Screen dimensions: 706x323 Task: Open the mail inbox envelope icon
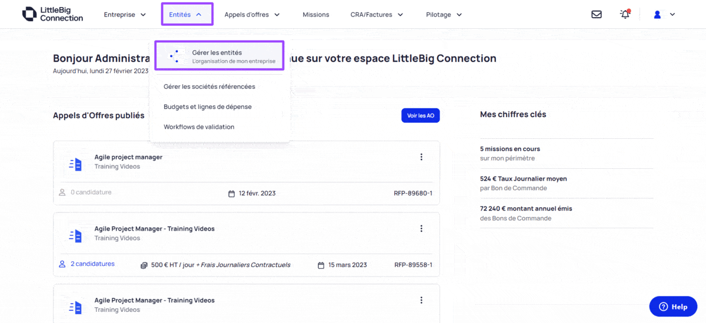click(x=597, y=14)
